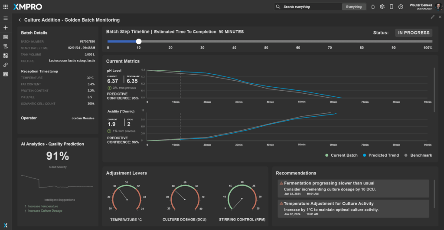Click the plus icon in sidebar

click(x=6, y=28)
